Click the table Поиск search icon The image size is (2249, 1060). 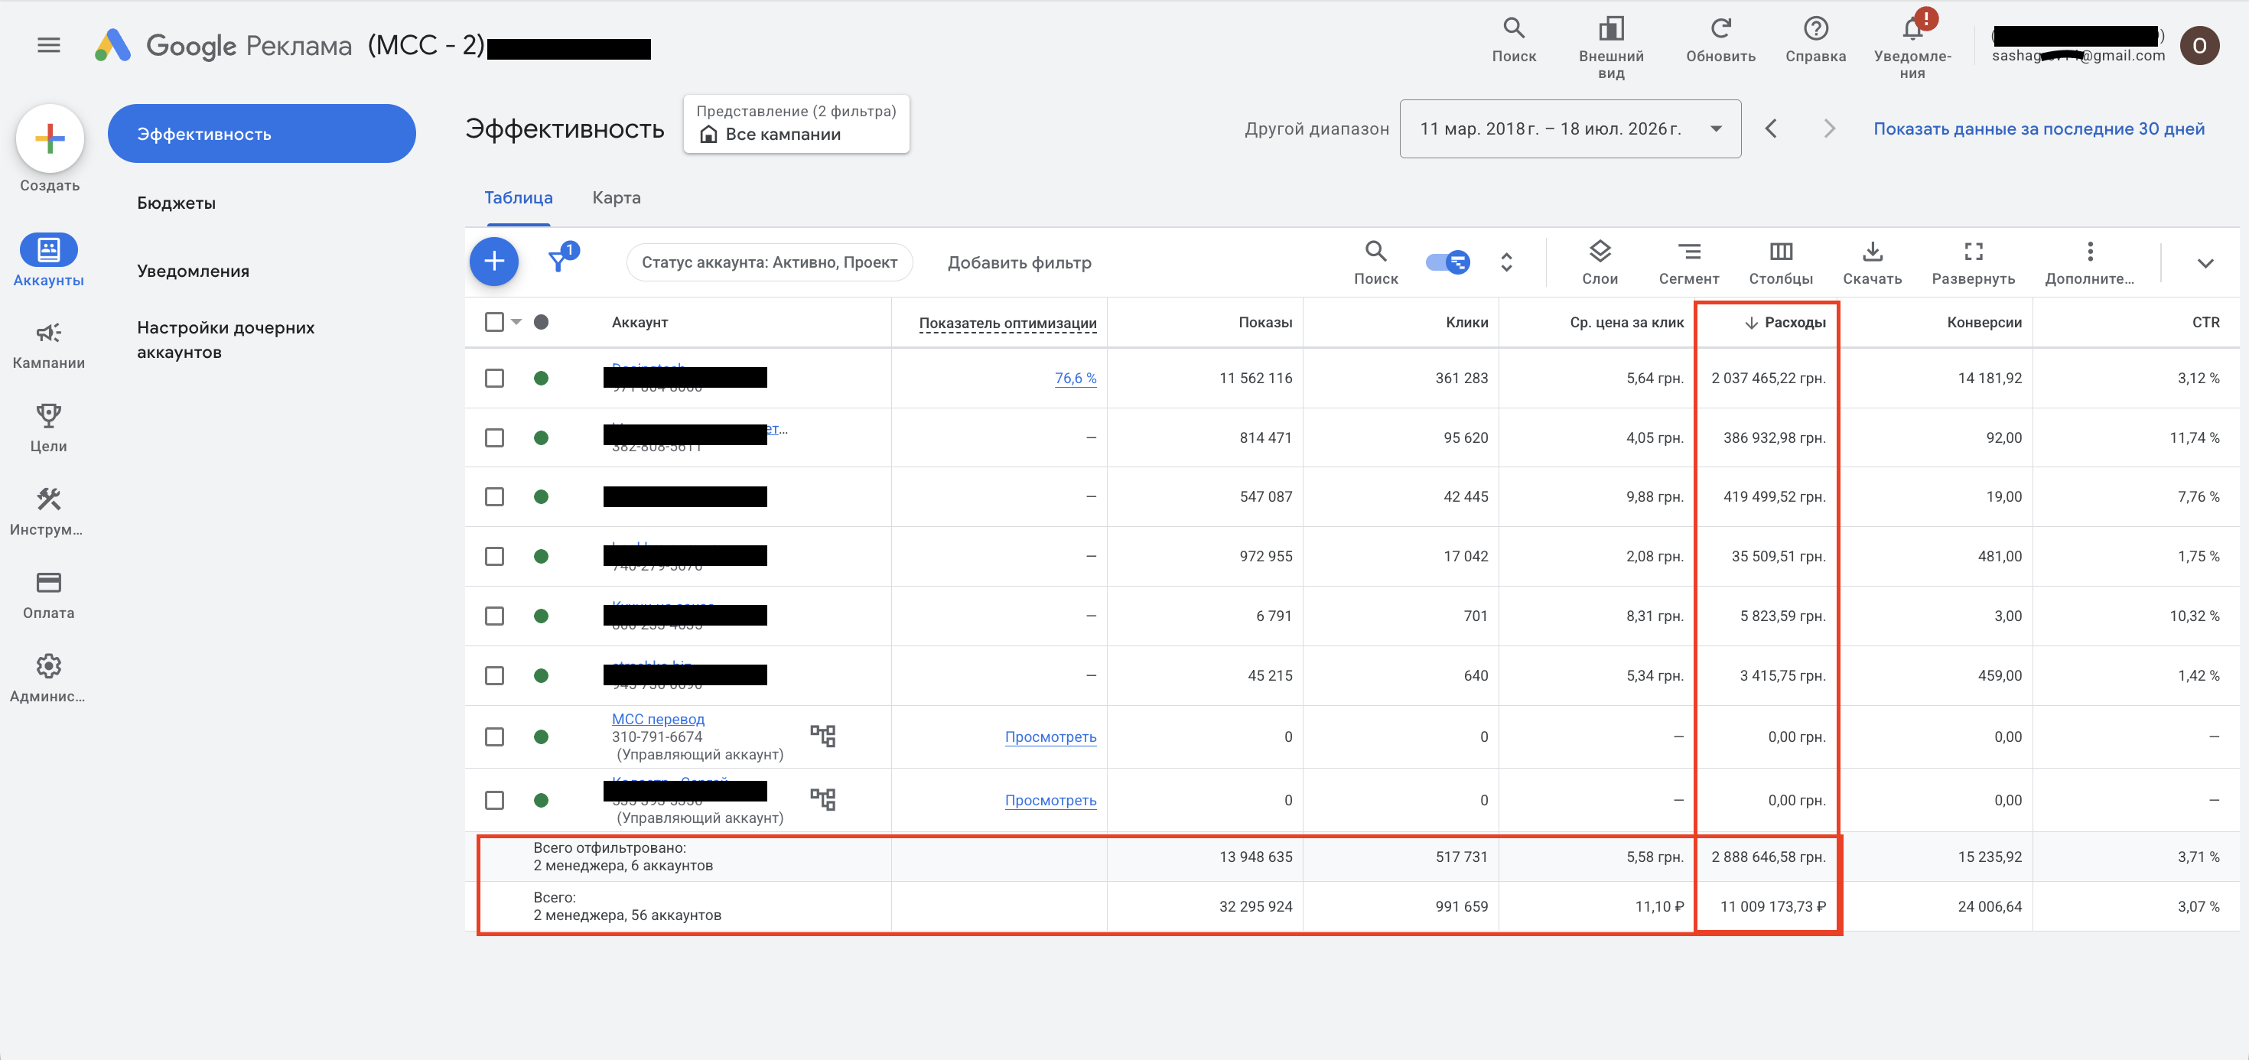tap(1376, 262)
